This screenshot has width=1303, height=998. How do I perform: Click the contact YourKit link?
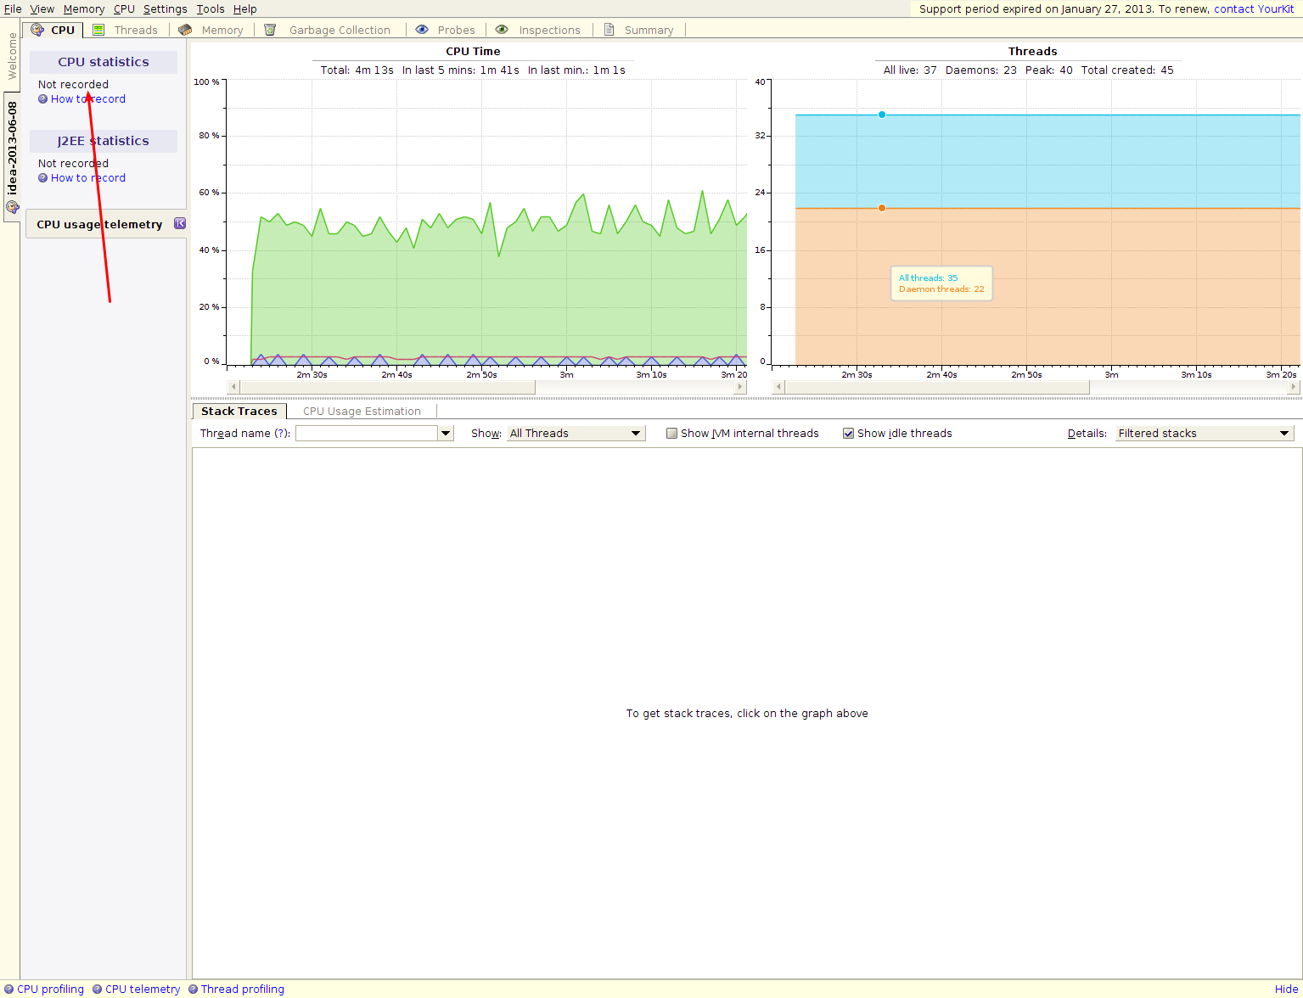[x=1254, y=9]
